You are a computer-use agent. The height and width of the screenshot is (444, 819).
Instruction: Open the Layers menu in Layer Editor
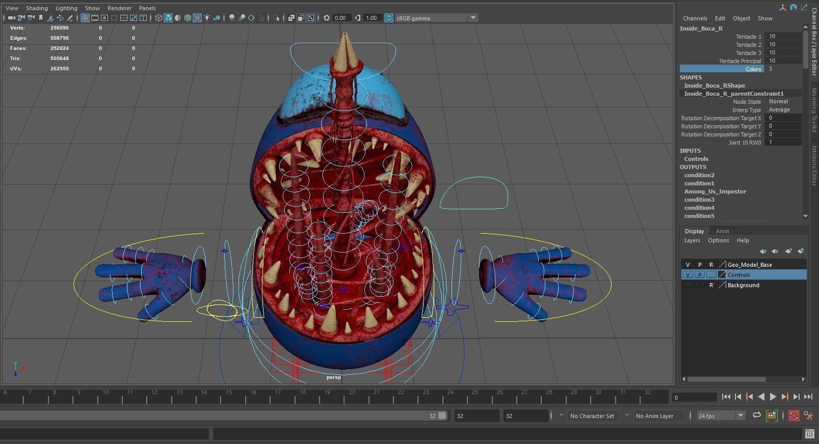[692, 240]
